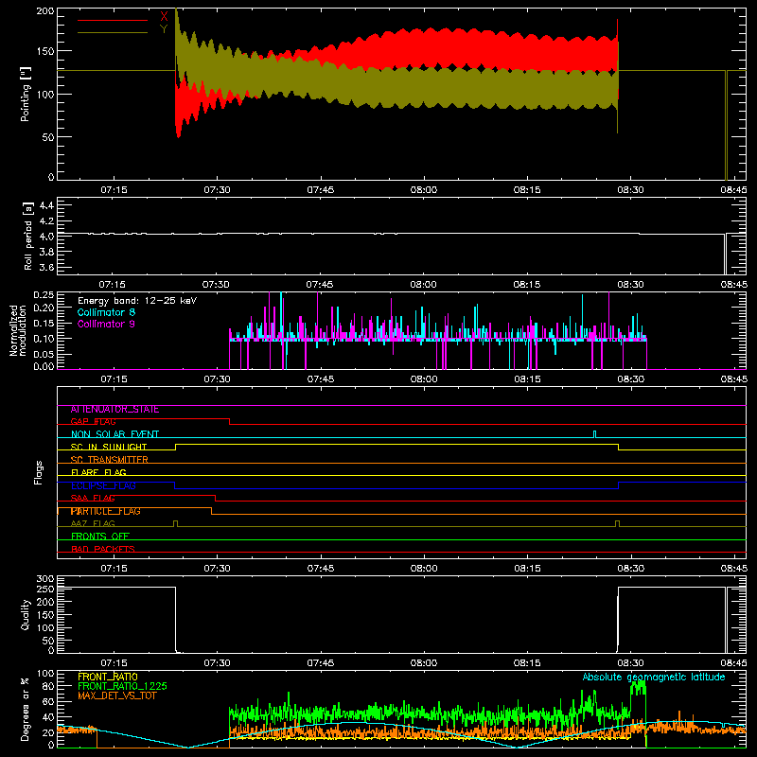The height and width of the screenshot is (757, 757).
Task: Click the 08:30 time label under Quality plot
Action: coord(630,663)
